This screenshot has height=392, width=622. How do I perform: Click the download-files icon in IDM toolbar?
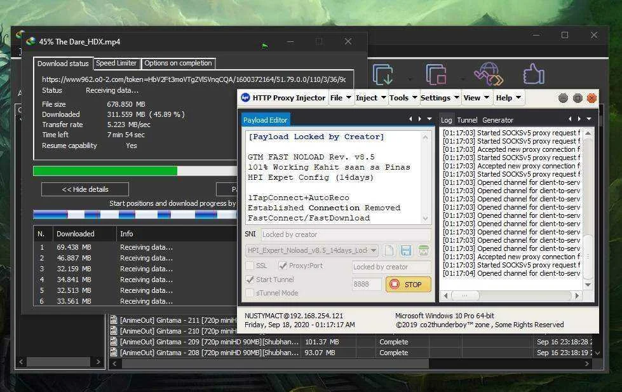pos(382,74)
